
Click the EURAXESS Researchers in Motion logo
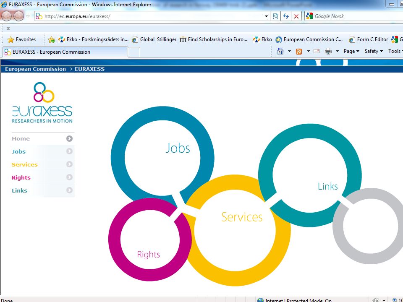coord(42,102)
